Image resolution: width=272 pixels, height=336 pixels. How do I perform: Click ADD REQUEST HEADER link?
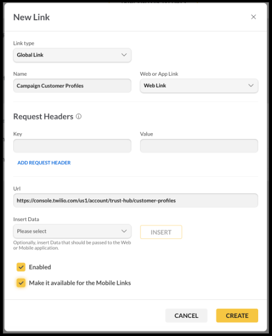[x=44, y=162]
